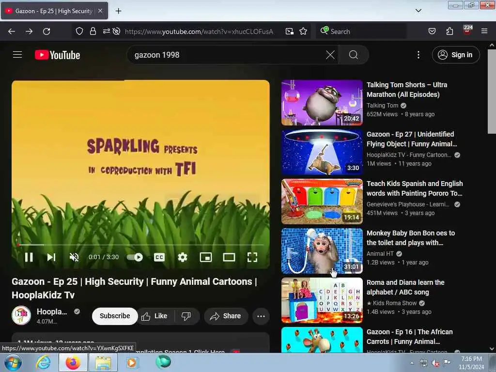Clear the search query with X
The height and width of the screenshot is (372, 496).
(330, 55)
